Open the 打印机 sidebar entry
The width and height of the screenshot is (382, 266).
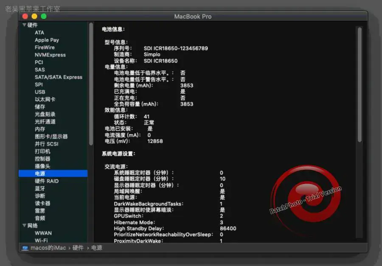coord(42,151)
